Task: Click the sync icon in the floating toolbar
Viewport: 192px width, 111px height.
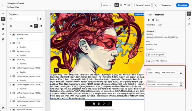Action: coord(104,104)
